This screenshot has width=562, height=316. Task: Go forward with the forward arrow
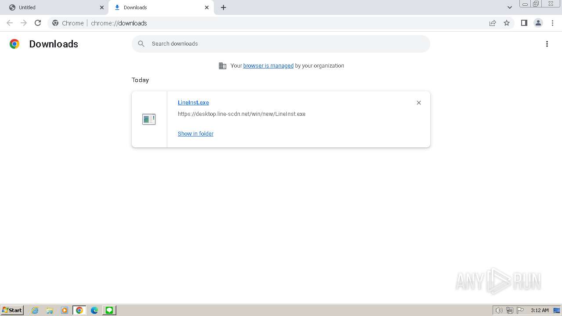24,23
